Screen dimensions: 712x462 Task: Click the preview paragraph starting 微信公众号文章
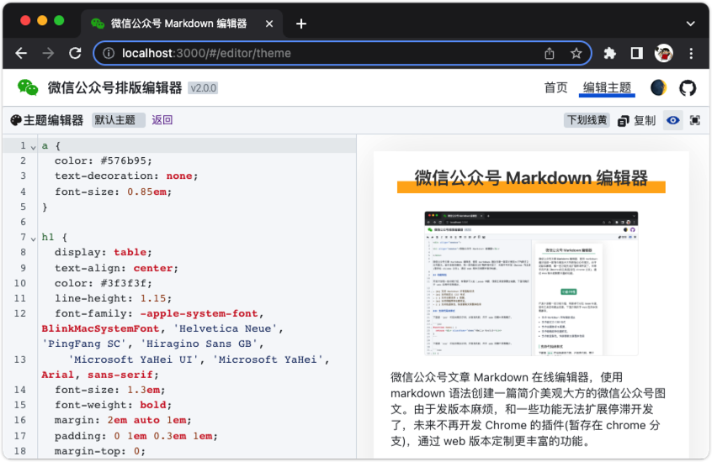click(x=527, y=409)
